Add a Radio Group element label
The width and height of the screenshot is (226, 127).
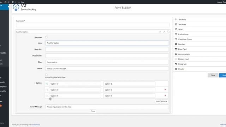183,35
